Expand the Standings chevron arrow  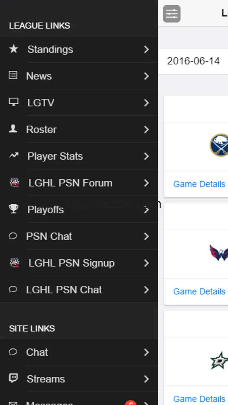tap(146, 49)
